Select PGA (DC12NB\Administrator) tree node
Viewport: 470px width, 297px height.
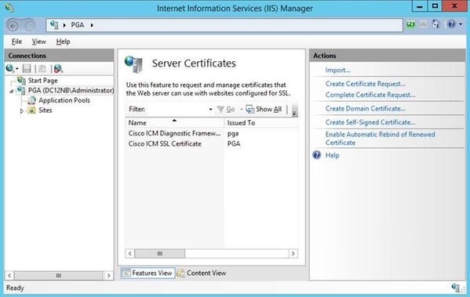[71, 90]
